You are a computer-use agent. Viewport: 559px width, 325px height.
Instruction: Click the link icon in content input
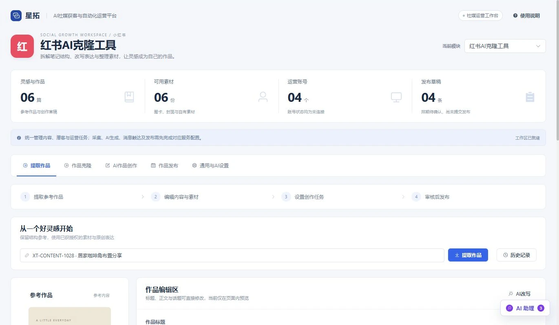pyautogui.click(x=27, y=255)
